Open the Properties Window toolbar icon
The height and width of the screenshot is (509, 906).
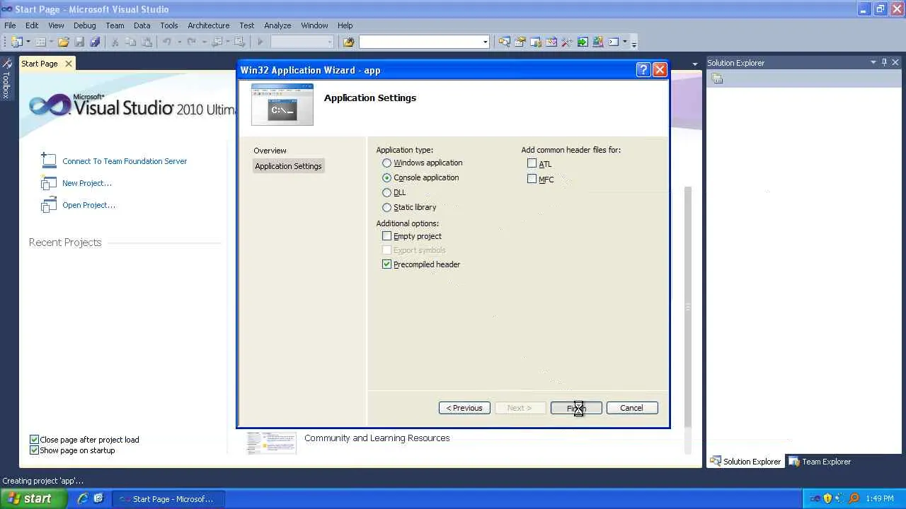click(x=520, y=42)
